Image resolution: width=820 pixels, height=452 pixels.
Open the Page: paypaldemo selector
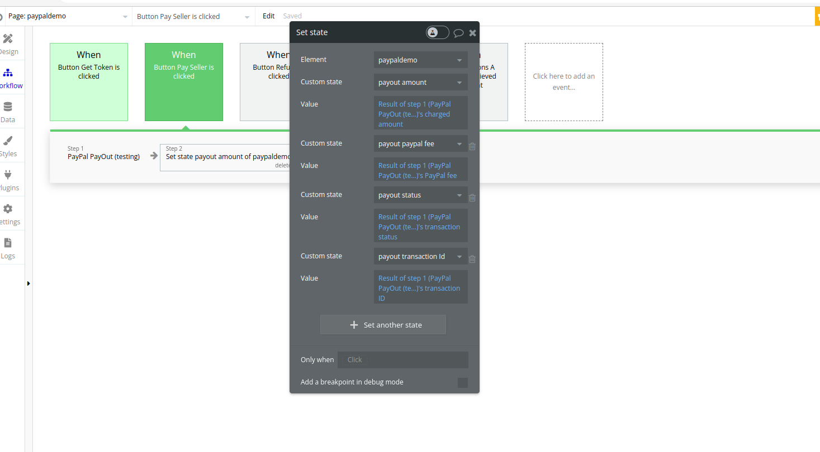[x=68, y=16]
